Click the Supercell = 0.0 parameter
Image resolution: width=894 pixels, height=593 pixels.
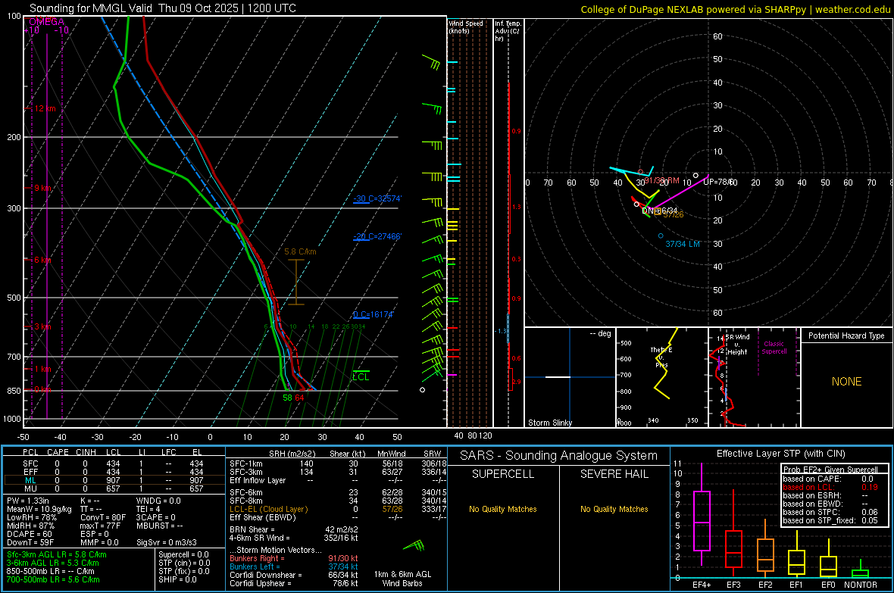click(183, 555)
